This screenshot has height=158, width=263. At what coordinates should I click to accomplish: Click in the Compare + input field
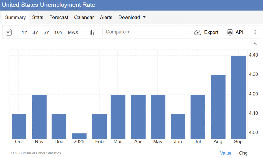(x=145, y=32)
